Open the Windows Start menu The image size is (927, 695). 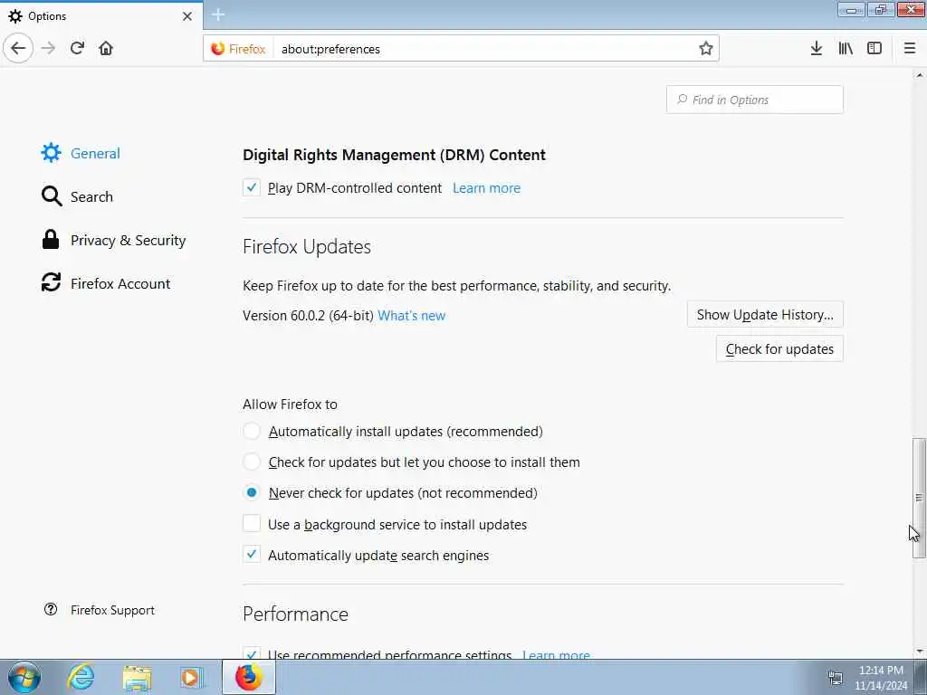tap(24, 677)
